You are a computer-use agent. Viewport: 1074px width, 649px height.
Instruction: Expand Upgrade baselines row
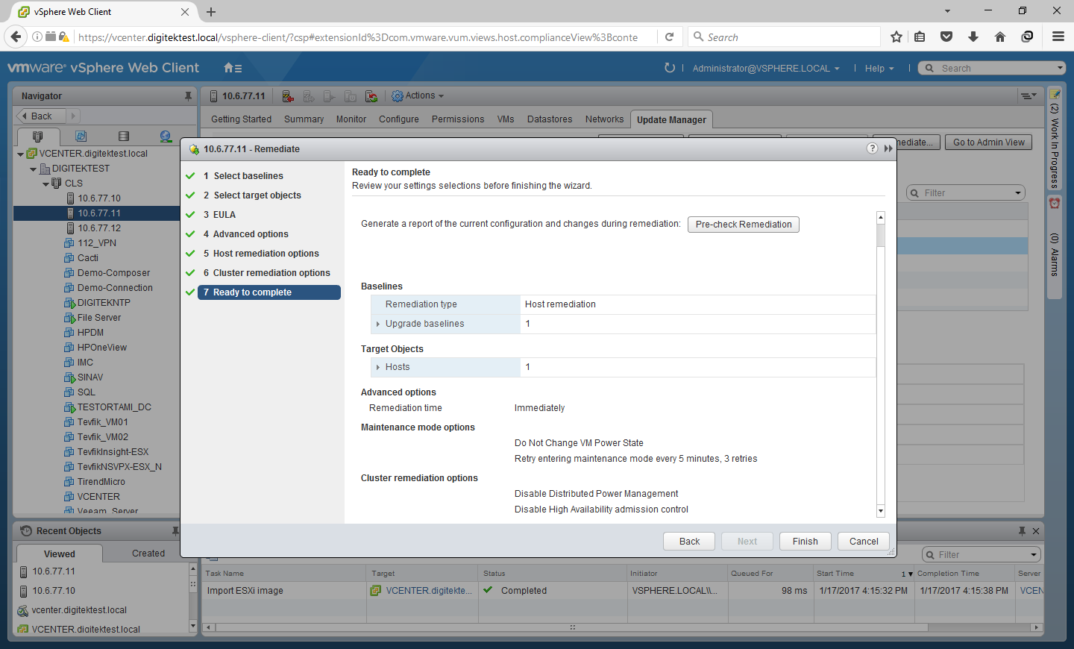point(378,324)
